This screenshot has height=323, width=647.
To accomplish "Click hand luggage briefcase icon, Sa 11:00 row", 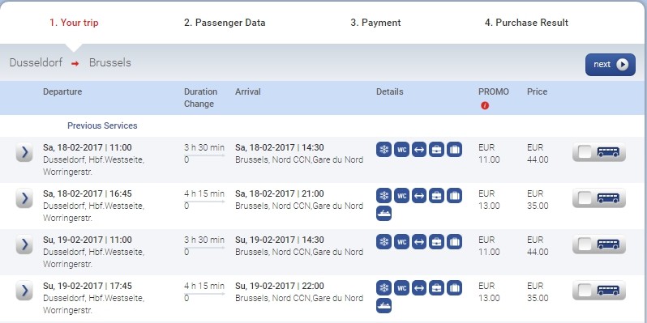I will coord(436,150).
